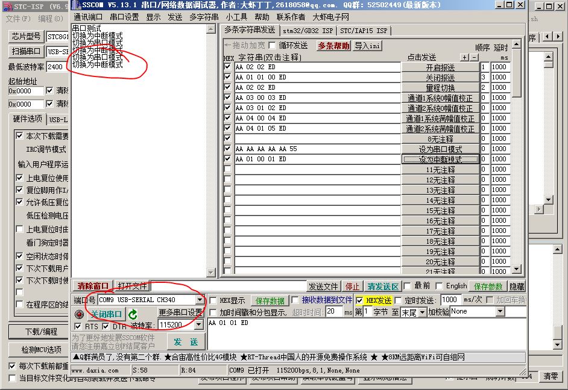Screen dimensions: 568x390
Task: Open 通讯端口 menu
Action: [88, 17]
